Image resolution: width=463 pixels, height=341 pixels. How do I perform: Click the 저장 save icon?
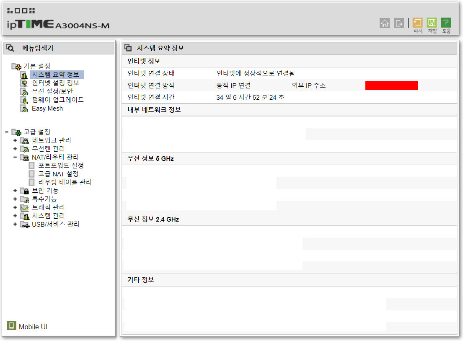432,23
